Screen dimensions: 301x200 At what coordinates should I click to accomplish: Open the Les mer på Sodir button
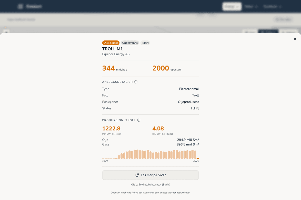point(150,175)
